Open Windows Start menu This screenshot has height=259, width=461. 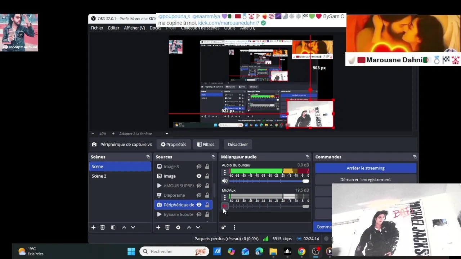click(x=131, y=251)
